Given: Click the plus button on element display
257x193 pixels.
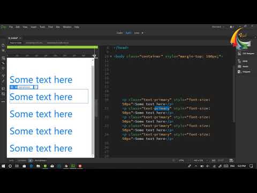Looking at the screenshot, I should 36,87.
